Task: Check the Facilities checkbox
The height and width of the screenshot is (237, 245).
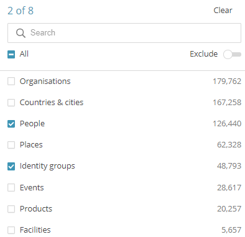Action: pyautogui.click(x=11, y=230)
